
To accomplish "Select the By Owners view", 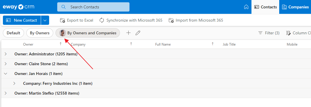I will click(40, 33).
